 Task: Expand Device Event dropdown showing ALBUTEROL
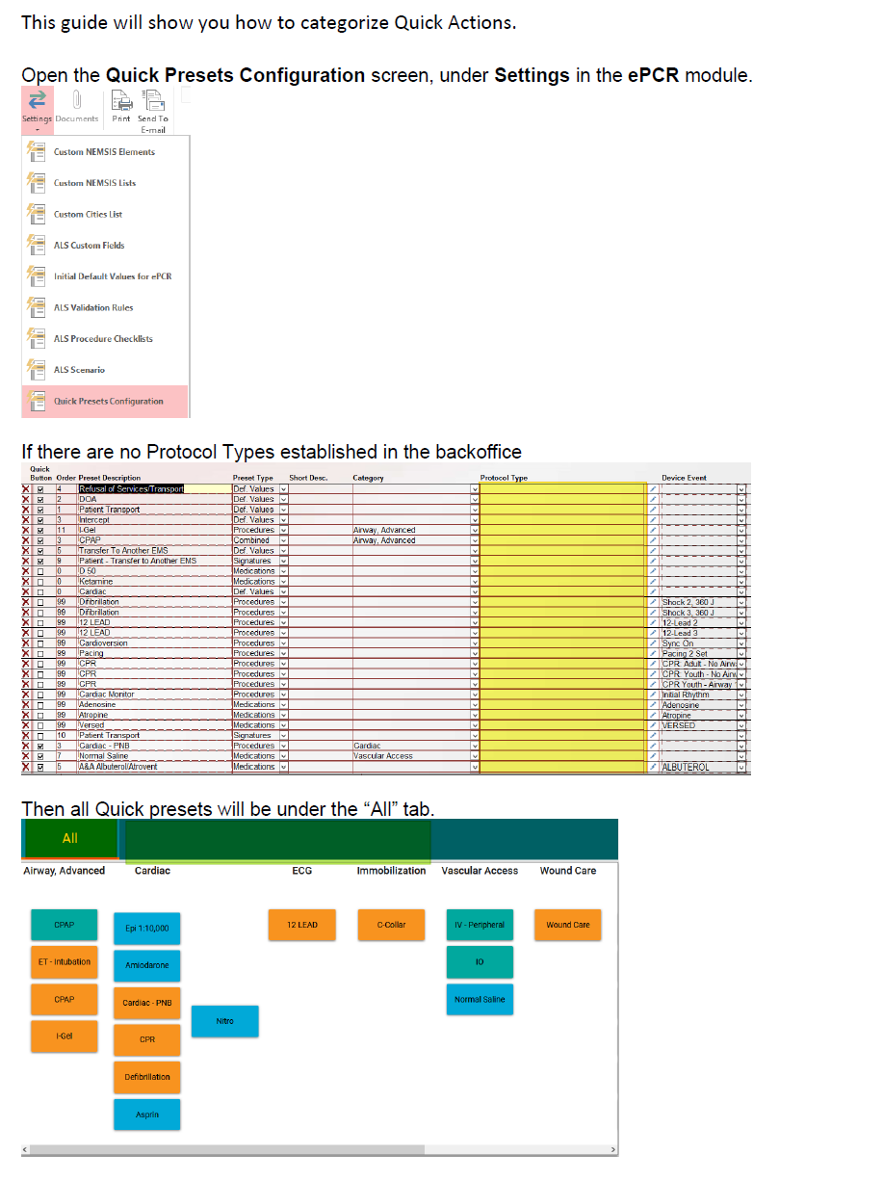741,767
